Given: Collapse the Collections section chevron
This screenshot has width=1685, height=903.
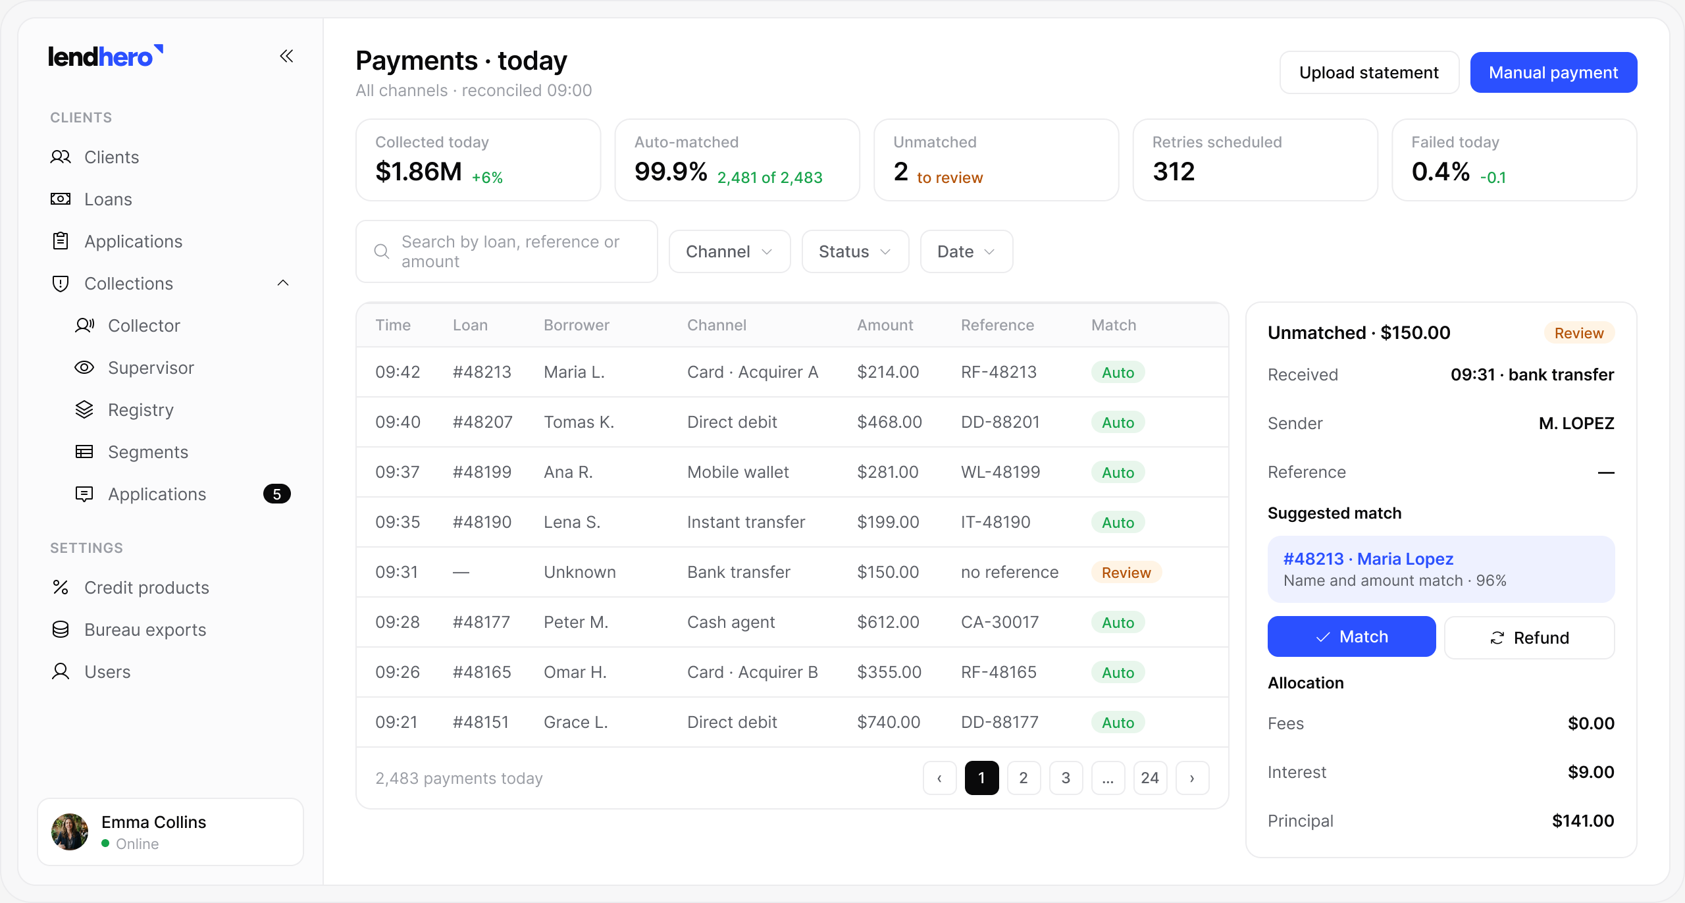Looking at the screenshot, I should coord(283,283).
